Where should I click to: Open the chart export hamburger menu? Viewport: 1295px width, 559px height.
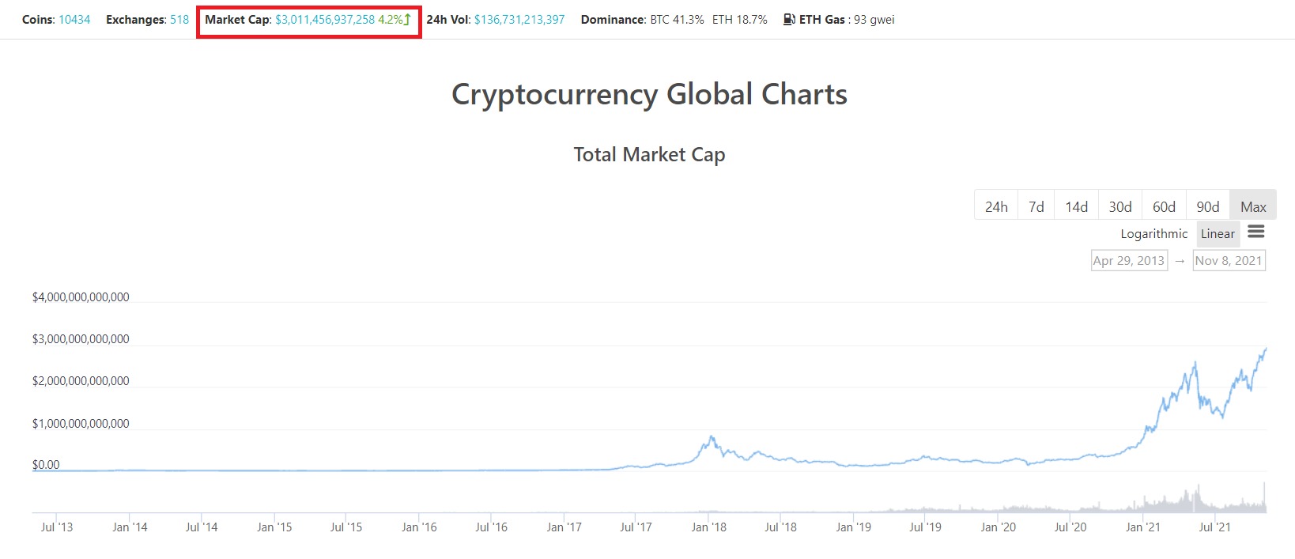tap(1255, 232)
